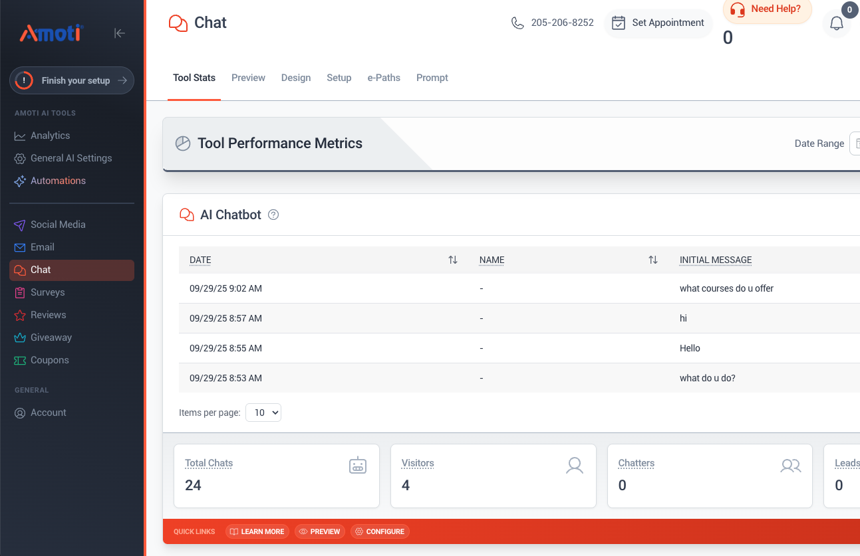
Task: Sort table by the Date column arrows
Action: tap(453, 260)
